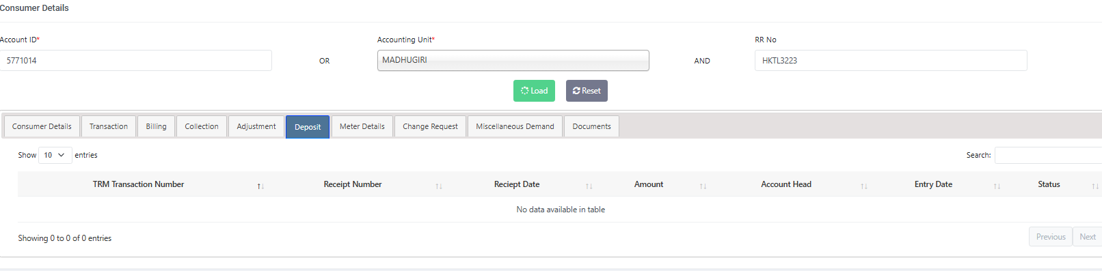Open the Billing tab

point(156,126)
